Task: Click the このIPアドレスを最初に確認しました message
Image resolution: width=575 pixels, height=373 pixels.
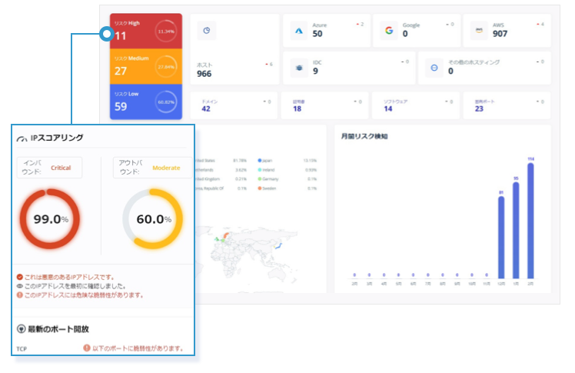Action: (75, 286)
